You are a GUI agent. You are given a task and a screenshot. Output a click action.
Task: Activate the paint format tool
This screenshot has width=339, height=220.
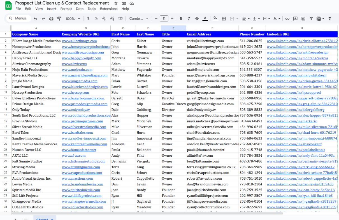(59, 19)
